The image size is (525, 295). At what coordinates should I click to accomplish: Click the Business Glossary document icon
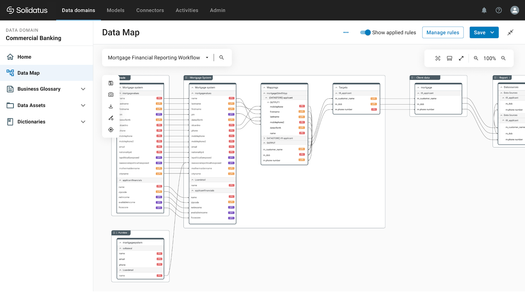[x=10, y=89]
